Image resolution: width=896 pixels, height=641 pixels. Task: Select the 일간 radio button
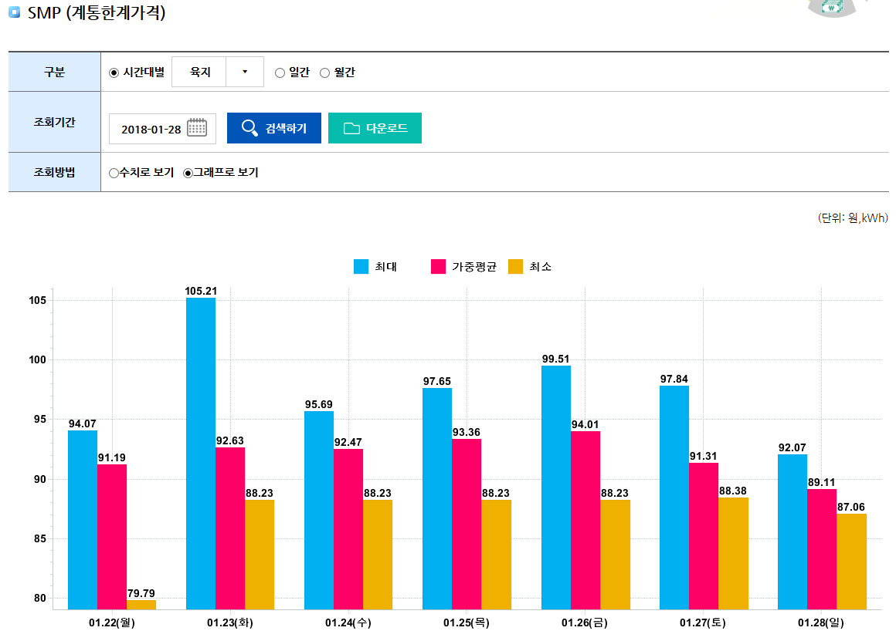pos(280,73)
